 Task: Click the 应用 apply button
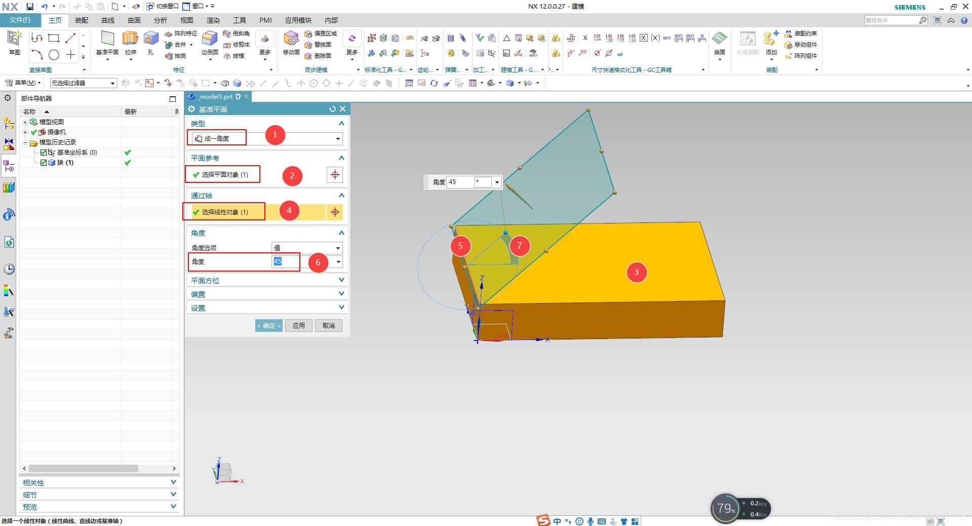[x=299, y=326]
